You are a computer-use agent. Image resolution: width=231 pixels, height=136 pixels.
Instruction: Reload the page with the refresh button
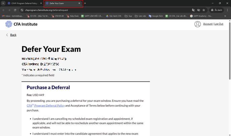pyautogui.click(x=15, y=10)
